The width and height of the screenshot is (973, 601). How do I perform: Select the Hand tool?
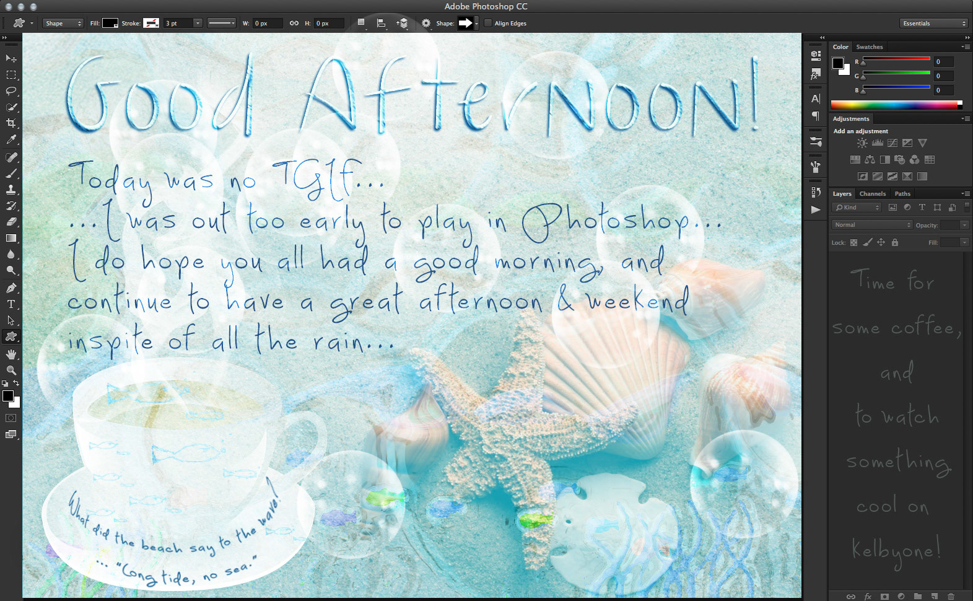(x=11, y=354)
